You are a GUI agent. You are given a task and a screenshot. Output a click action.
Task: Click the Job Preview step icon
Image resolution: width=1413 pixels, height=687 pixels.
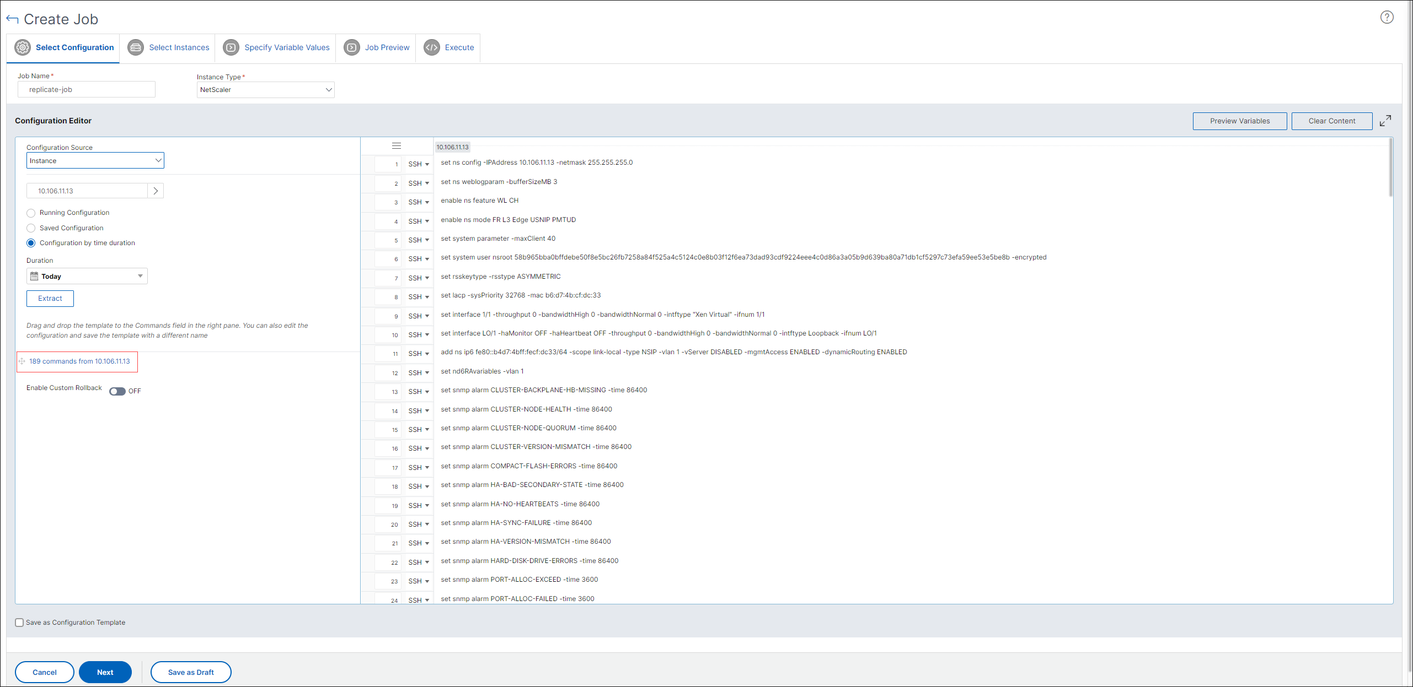[352, 47]
